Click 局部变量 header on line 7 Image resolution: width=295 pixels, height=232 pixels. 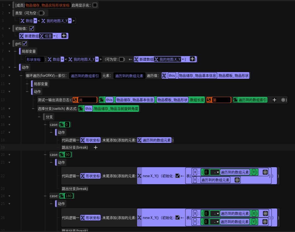coord(28,51)
